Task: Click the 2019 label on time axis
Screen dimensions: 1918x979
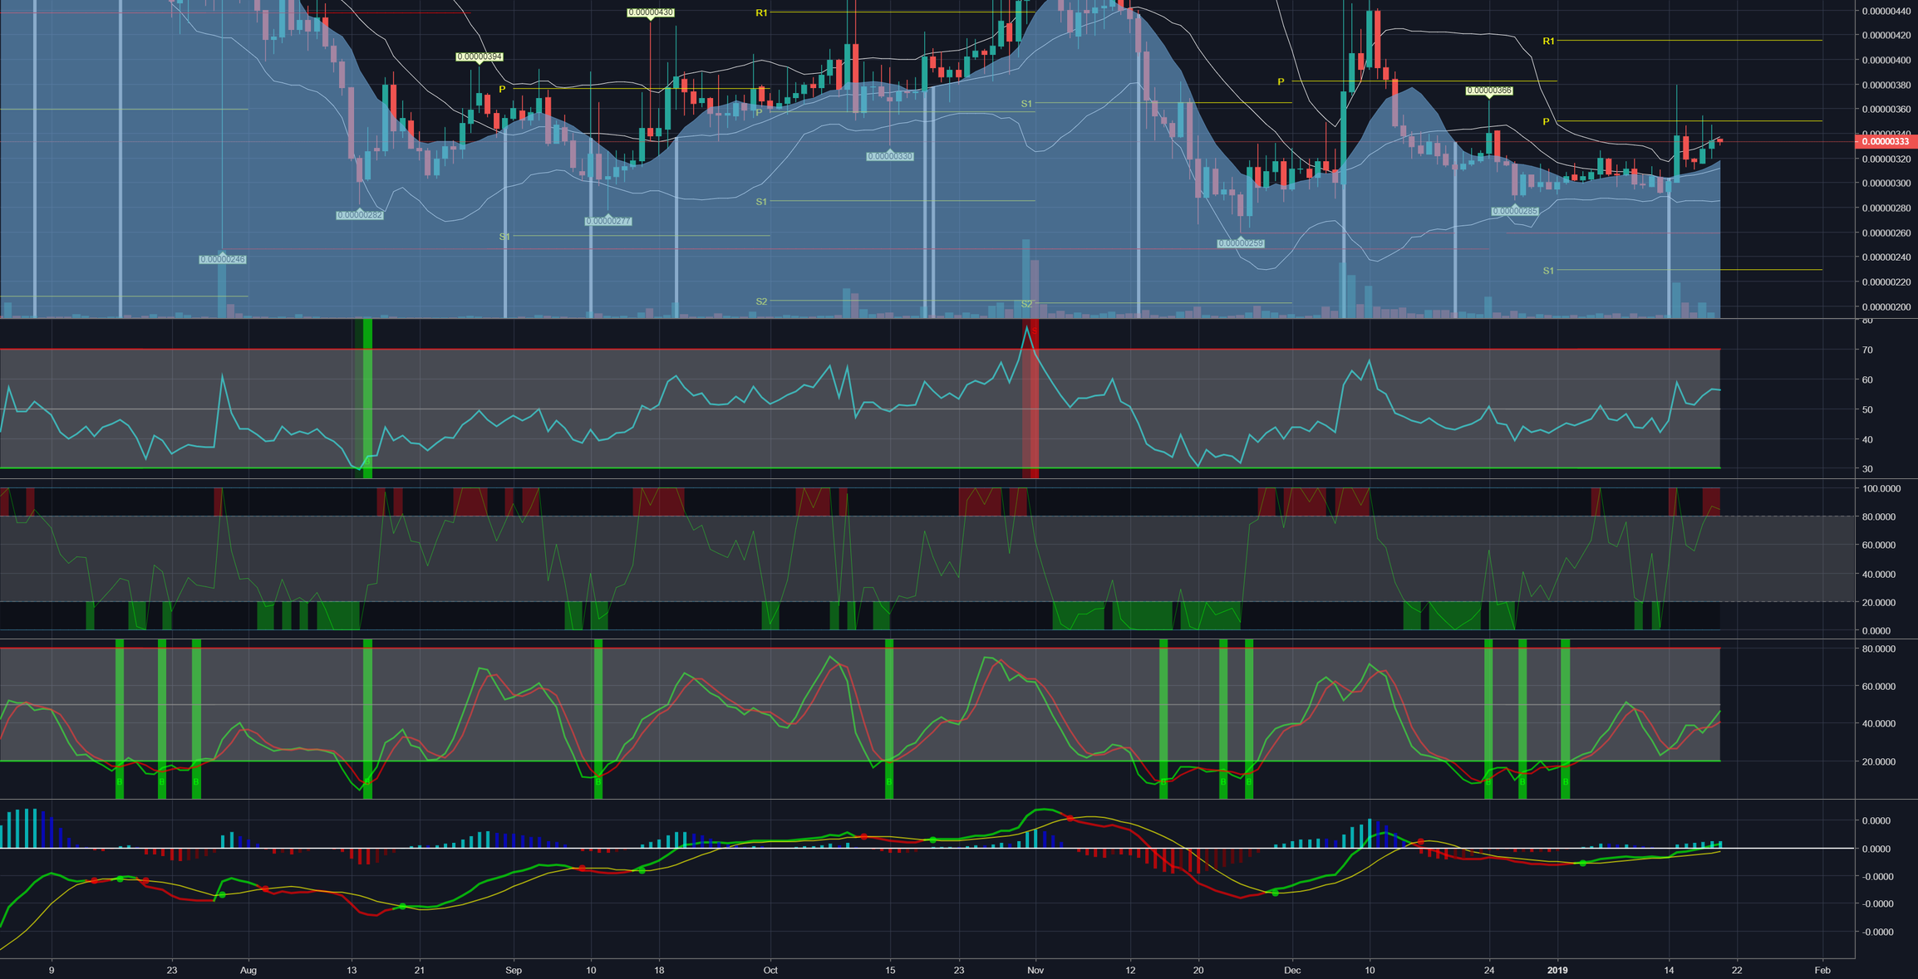Action: [x=1557, y=970]
